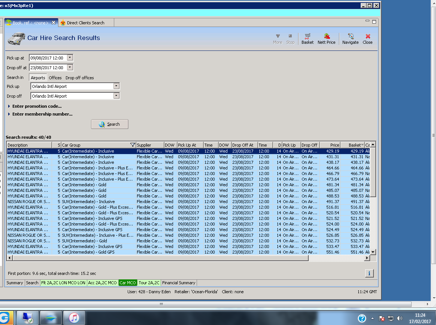Click the Nett Price toolbar icon
436x325 pixels.
(x=327, y=37)
